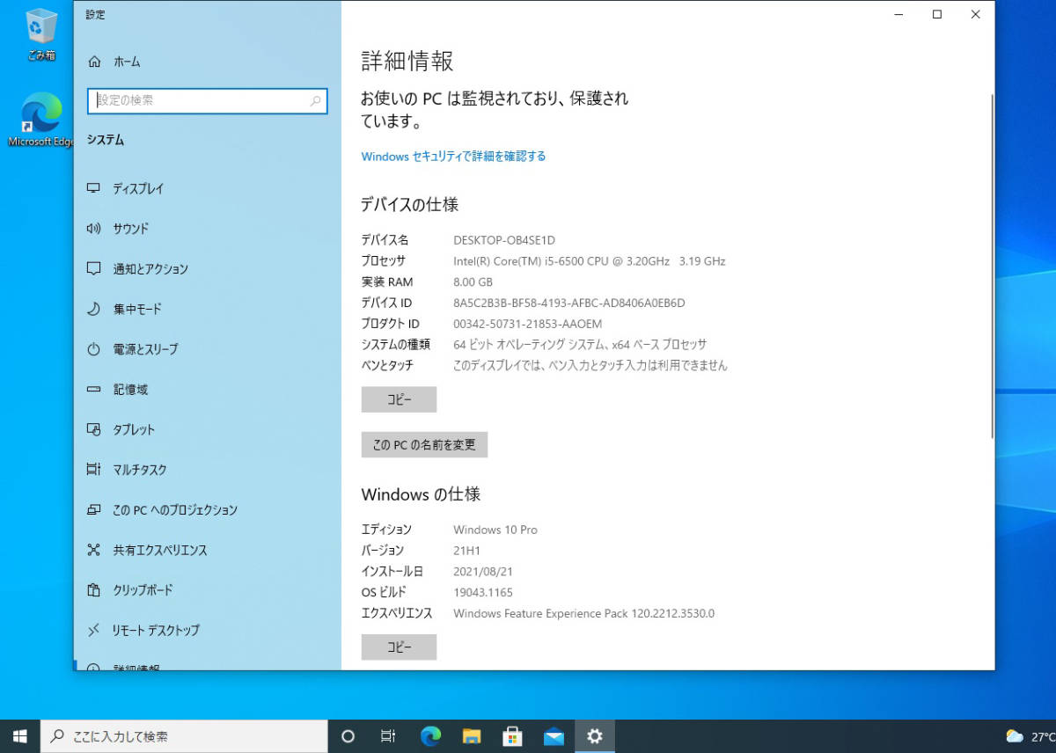Click the 27°C weather widget in taskbar
The width and height of the screenshot is (1056, 753).
pos(1028,736)
